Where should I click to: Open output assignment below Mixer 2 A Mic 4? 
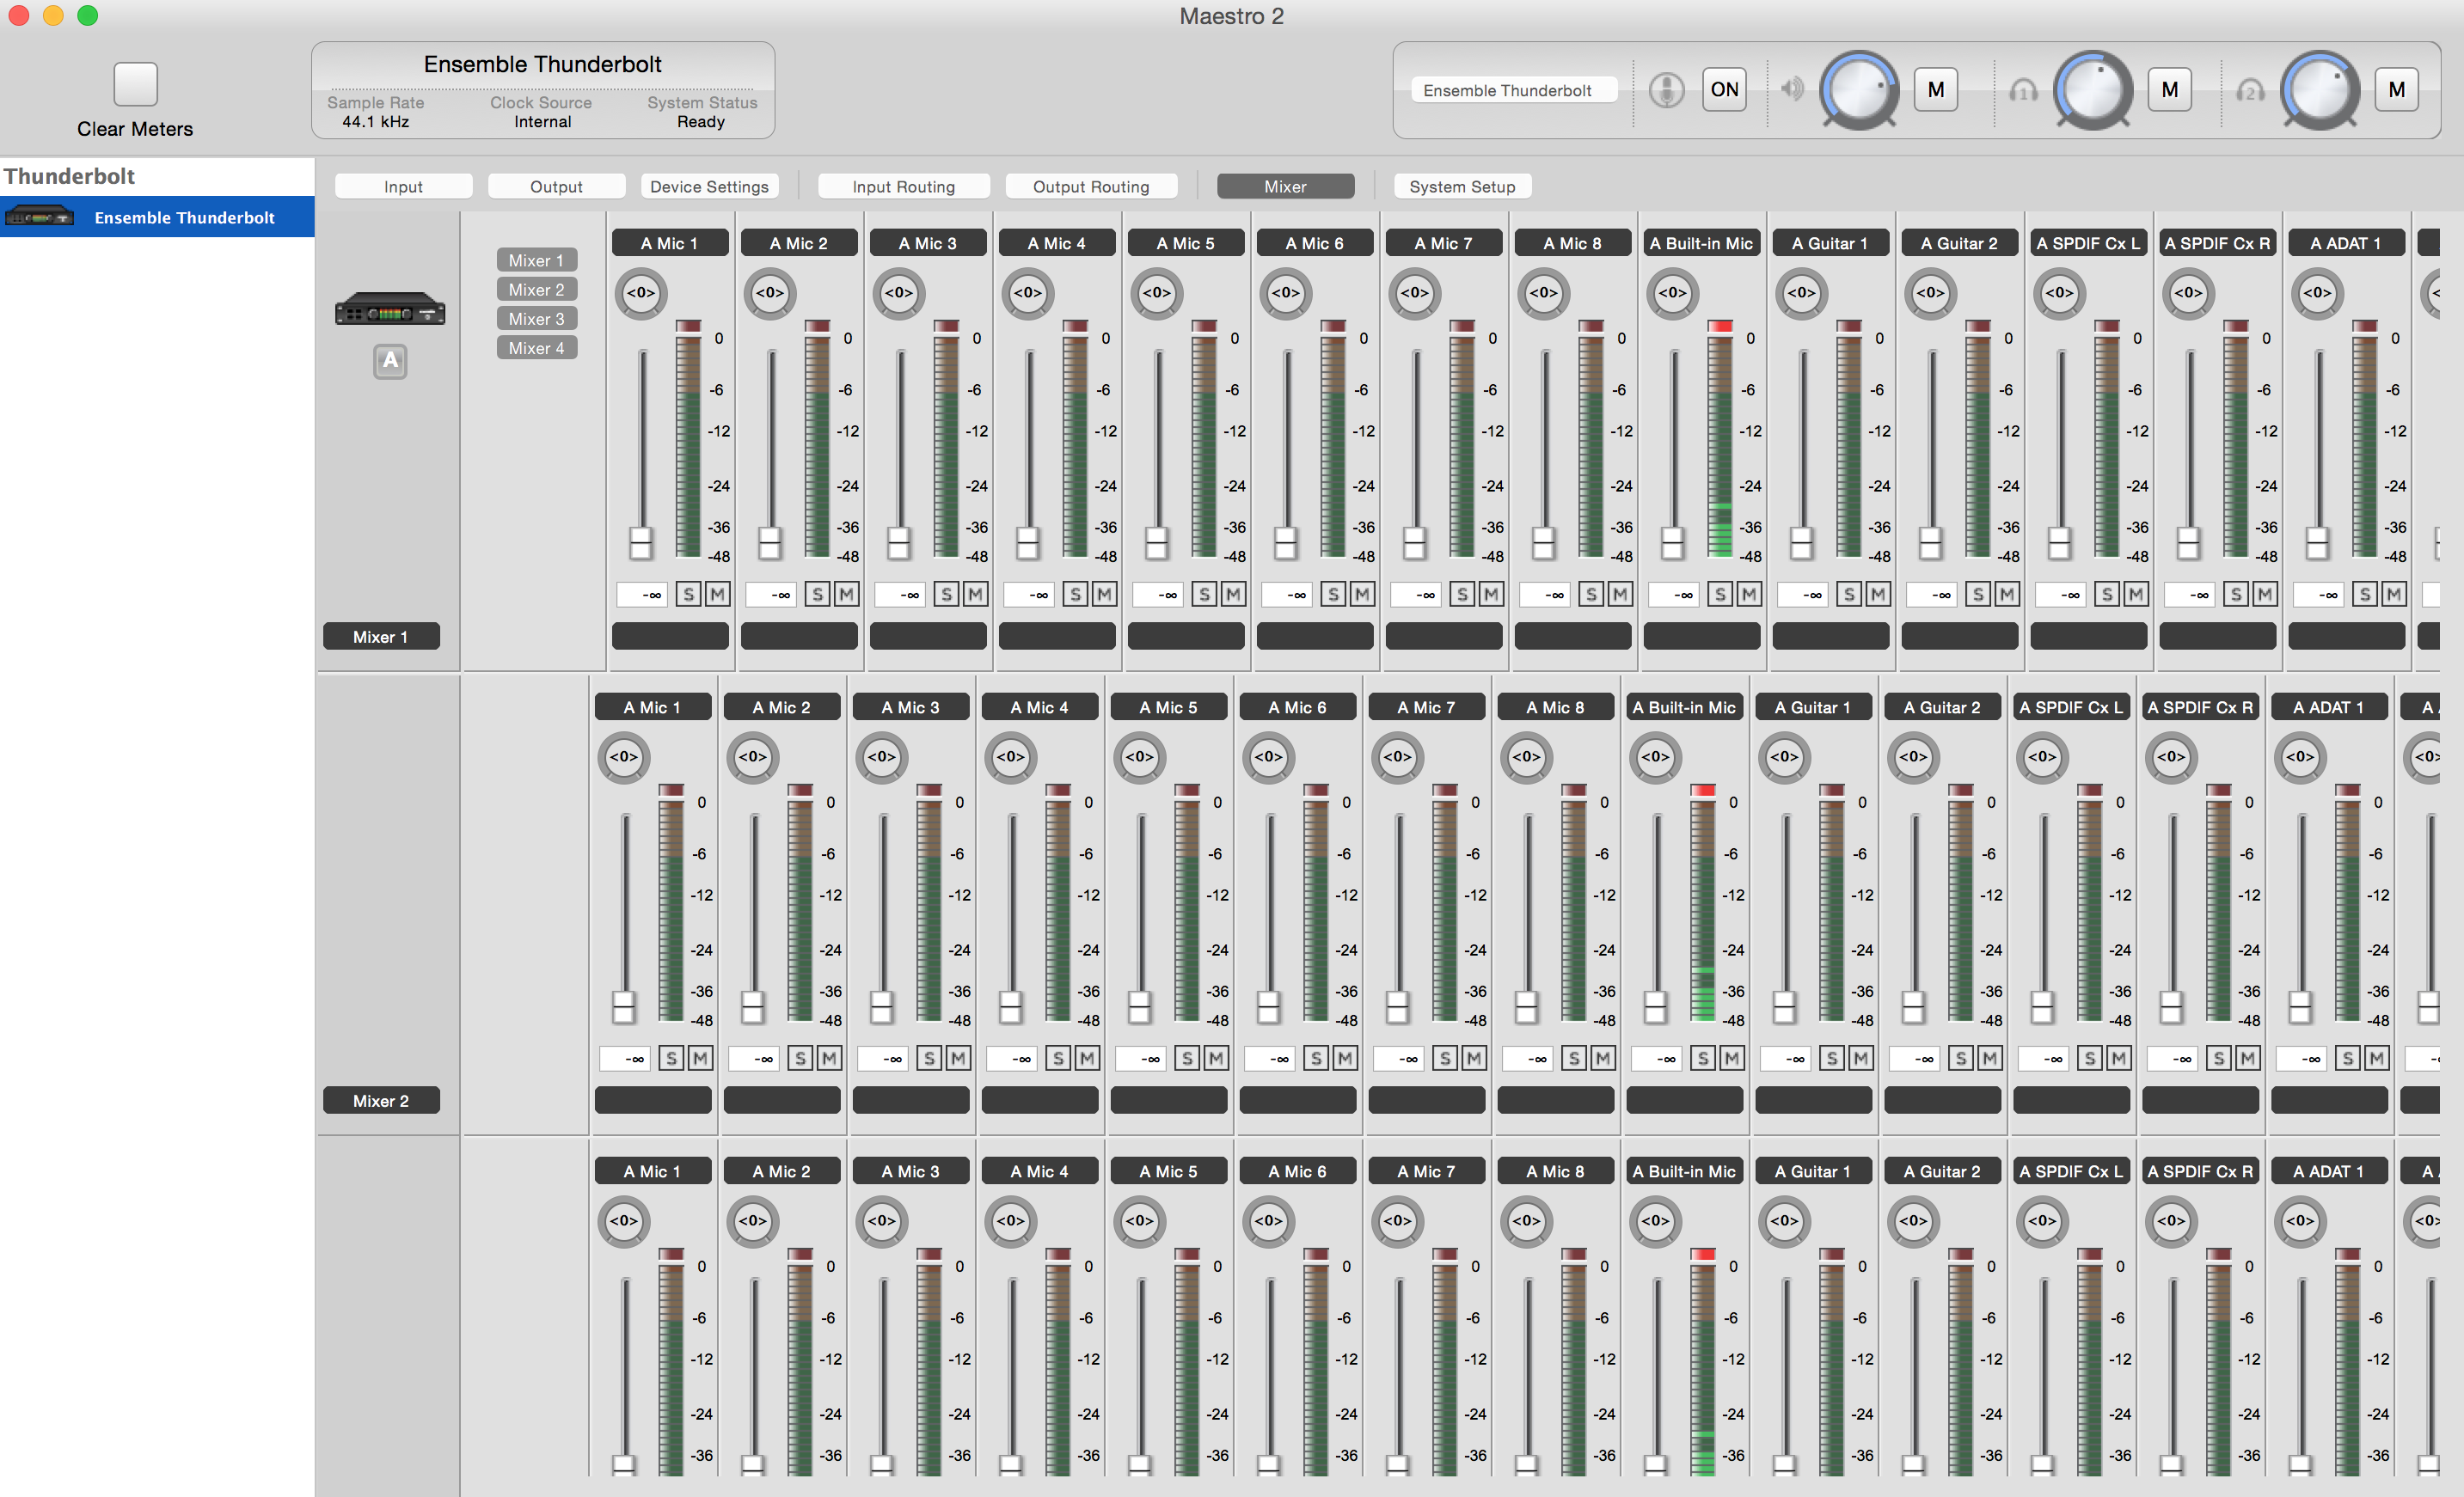pos(1039,1100)
